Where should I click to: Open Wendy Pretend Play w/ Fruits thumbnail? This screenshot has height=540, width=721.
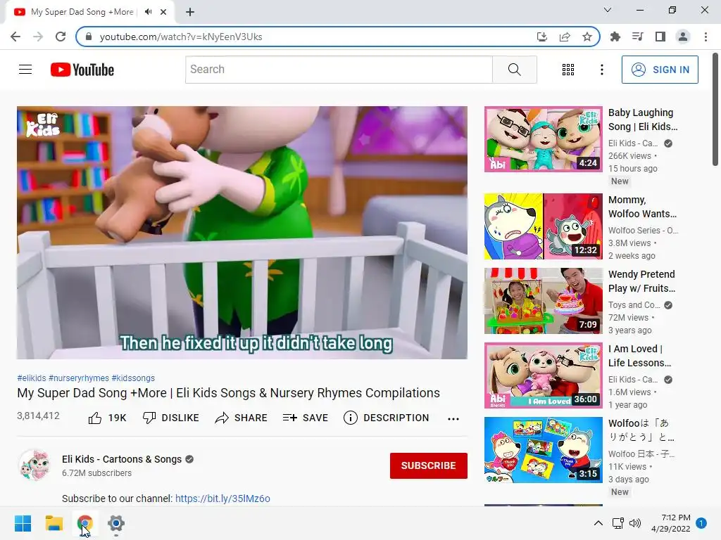(x=543, y=301)
